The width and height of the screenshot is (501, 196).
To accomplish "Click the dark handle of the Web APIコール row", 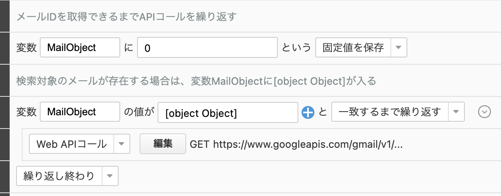I will point(4,144).
